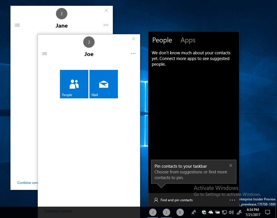This screenshot has height=218, width=277.
Task: Open pinned S contact on taskbar
Action: (180, 212)
